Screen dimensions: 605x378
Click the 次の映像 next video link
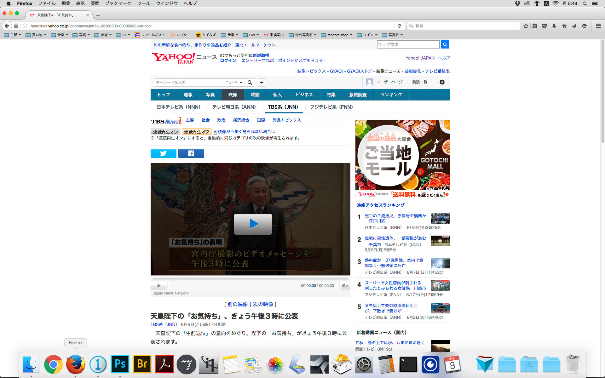click(263, 304)
